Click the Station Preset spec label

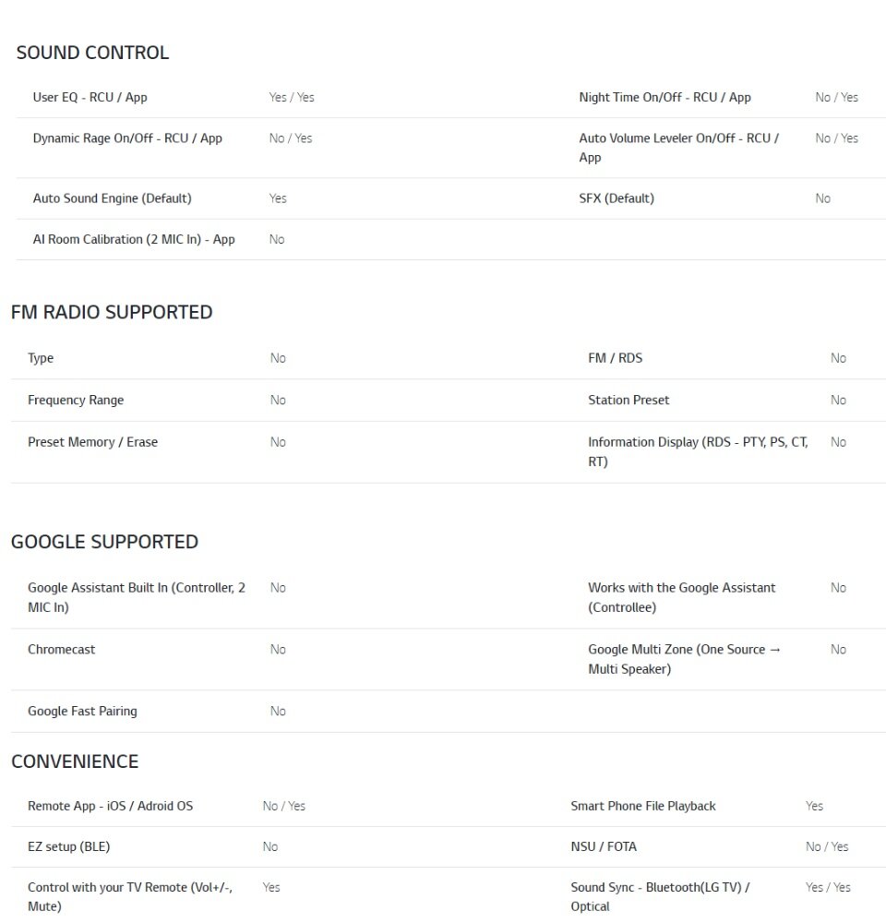coord(629,401)
